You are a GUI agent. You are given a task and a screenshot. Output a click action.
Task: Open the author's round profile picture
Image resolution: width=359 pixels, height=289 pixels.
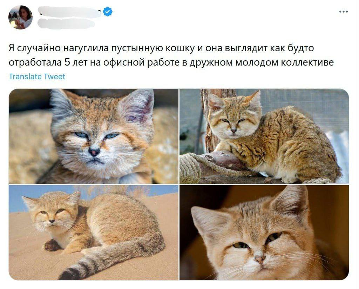click(x=20, y=18)
